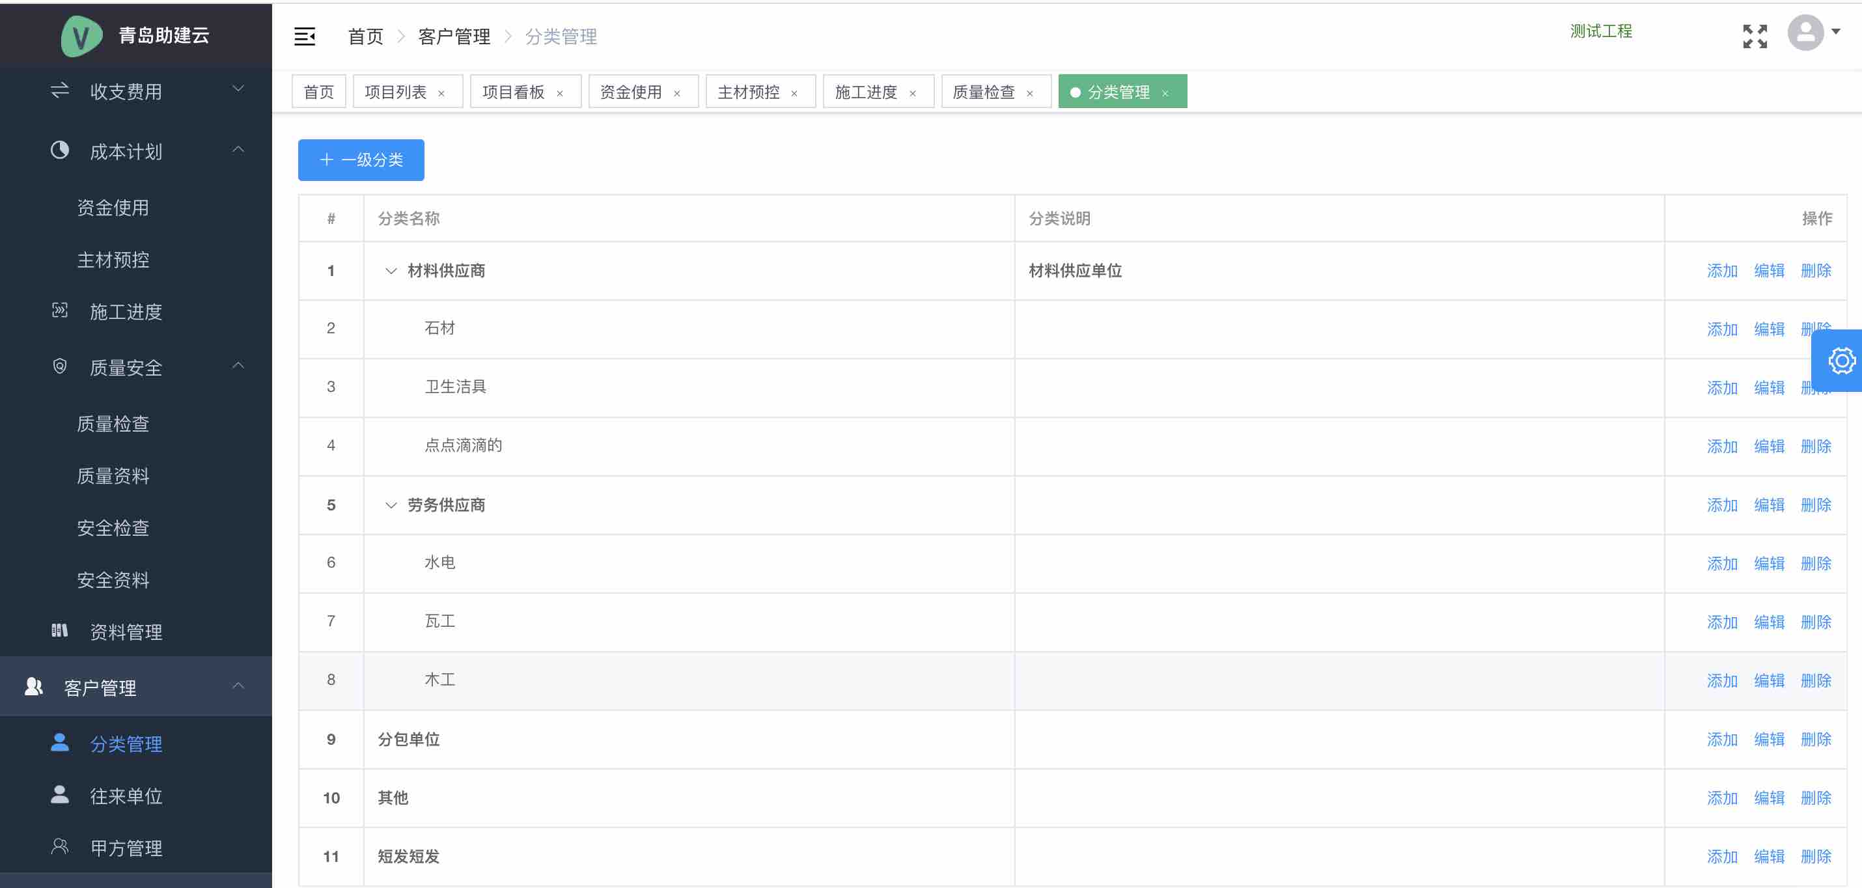Click 编辑 for the 分包单位 row

tap(1769, 739)
